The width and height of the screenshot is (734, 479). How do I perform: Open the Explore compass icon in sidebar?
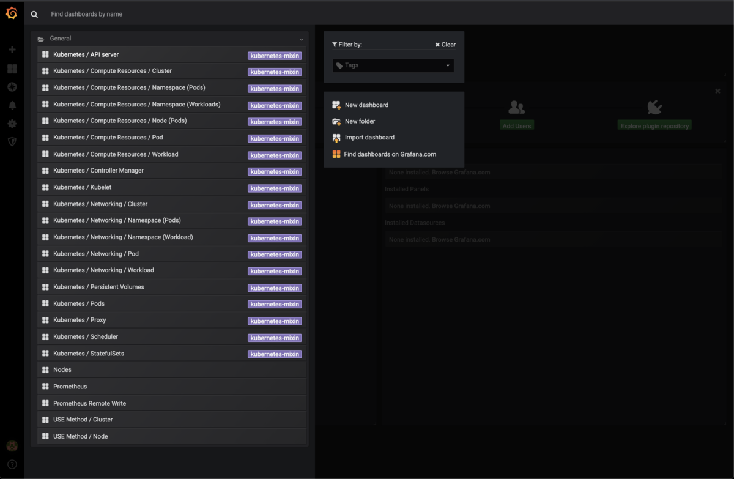click(x=12, y=87)
